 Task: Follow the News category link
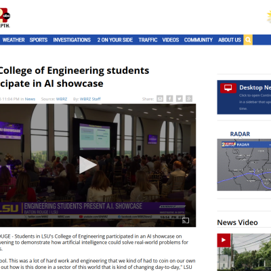[x=30, y=99]
